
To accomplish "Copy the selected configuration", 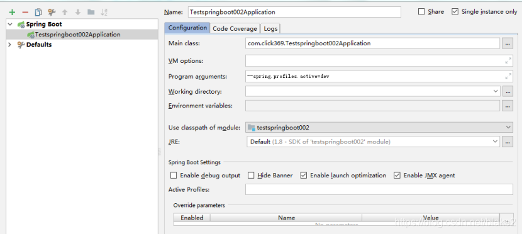I will [x=38, y=13].
